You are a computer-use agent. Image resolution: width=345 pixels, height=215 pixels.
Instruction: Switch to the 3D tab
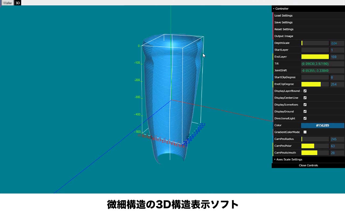[18, 3]
